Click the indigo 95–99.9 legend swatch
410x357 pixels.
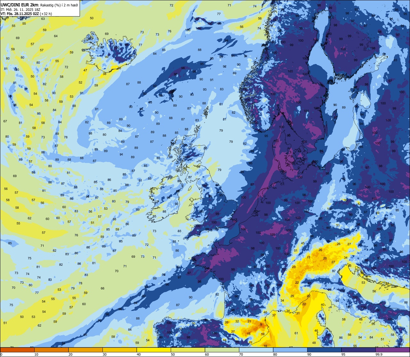pos(358,350)
